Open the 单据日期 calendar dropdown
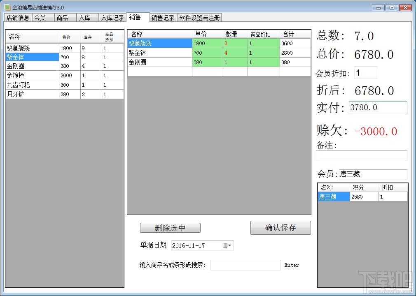 [x=227, y=245]
